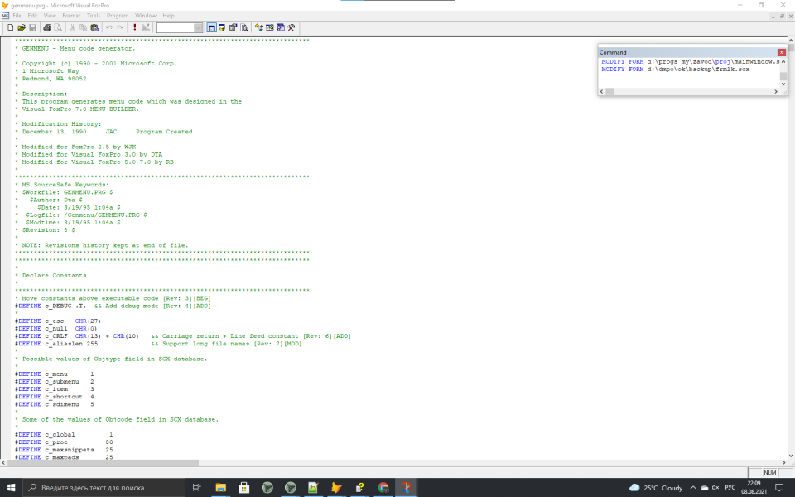
Task: Expand the database combo box in toolbar
Action: pyautogui.click(x=198, y=27)
